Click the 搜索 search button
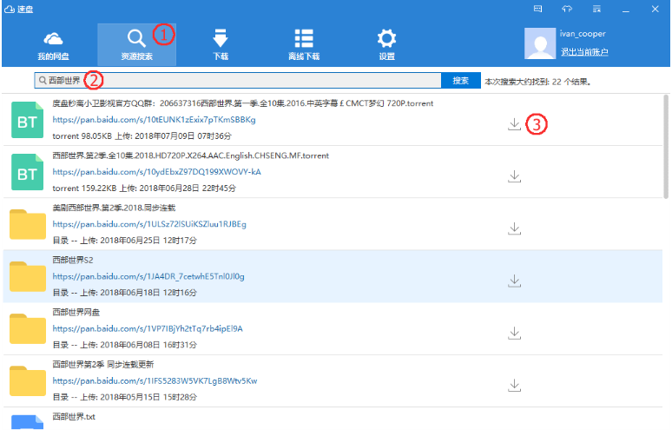 point(460,81)
